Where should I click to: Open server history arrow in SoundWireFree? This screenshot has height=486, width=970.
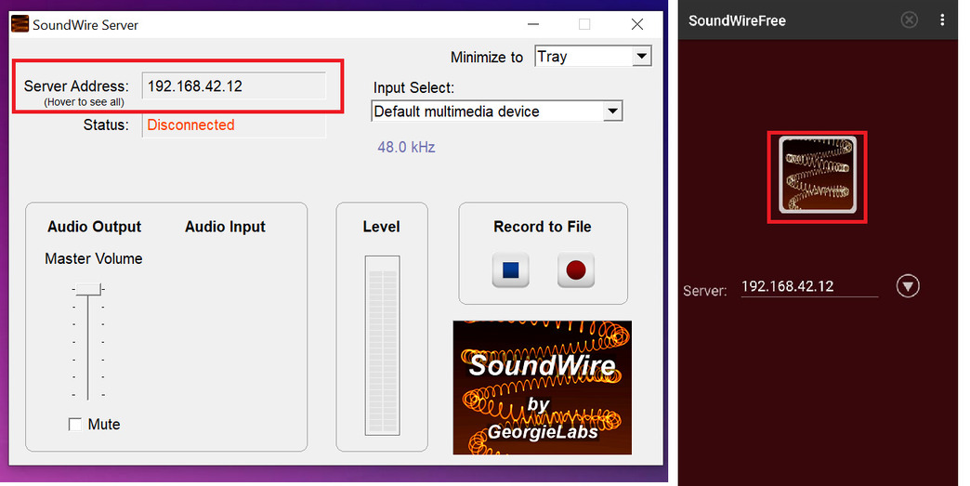click(908, 286)
